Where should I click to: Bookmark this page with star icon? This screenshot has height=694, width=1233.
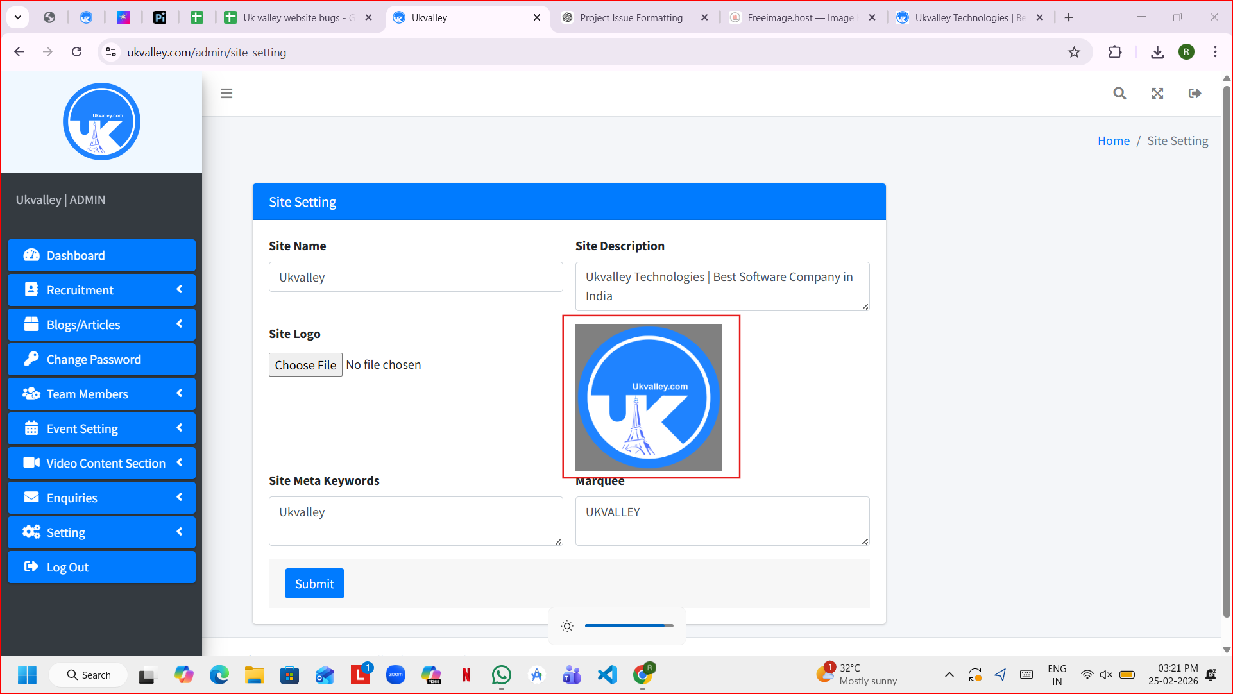coord(1074,53)
